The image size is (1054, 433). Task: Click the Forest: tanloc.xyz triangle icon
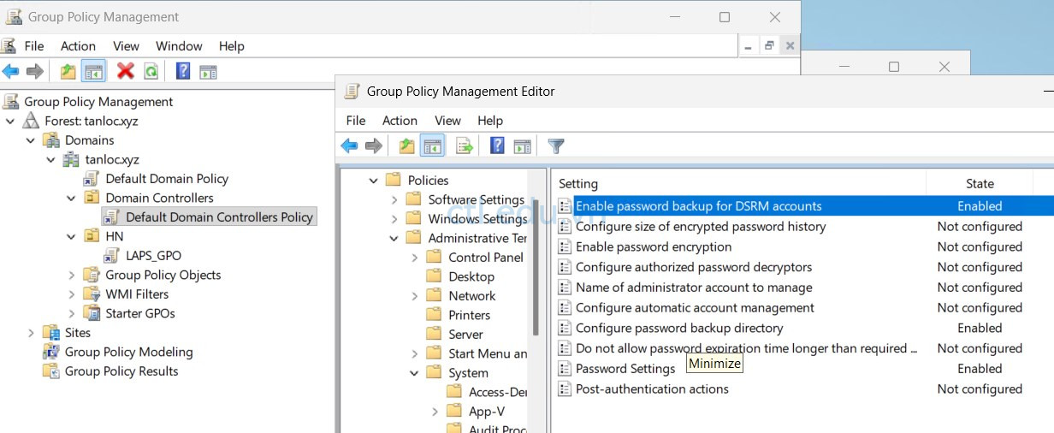click(x=31, y=121)
